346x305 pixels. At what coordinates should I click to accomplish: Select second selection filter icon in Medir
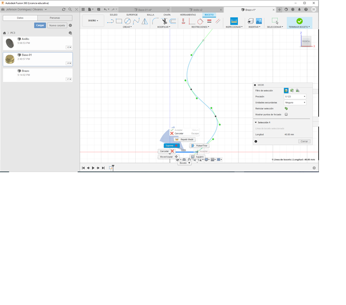tap(292, 91)
